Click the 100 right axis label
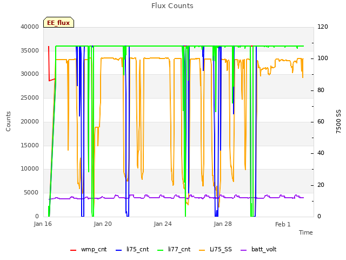This screenshot has height=260, width=346. point(323,58)
